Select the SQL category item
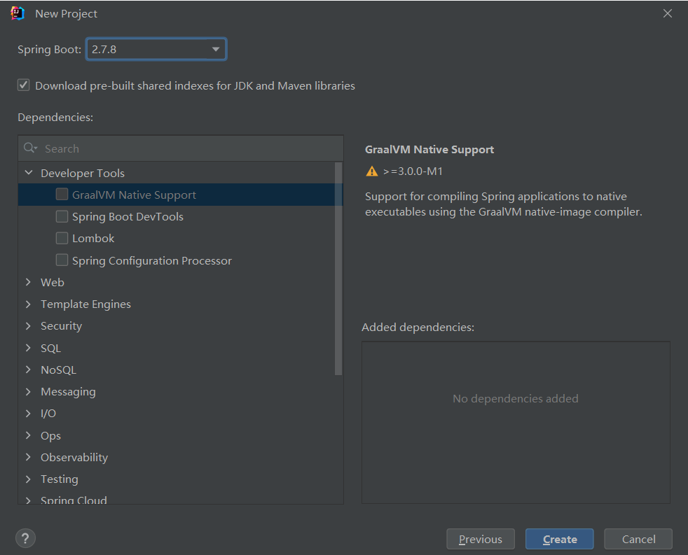 pyautogui.click(x=50, y=348)
